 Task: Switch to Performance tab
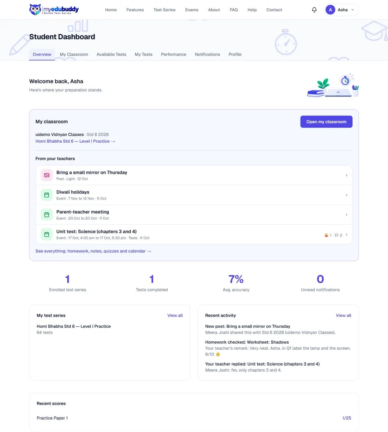click(x=174, y=54)
